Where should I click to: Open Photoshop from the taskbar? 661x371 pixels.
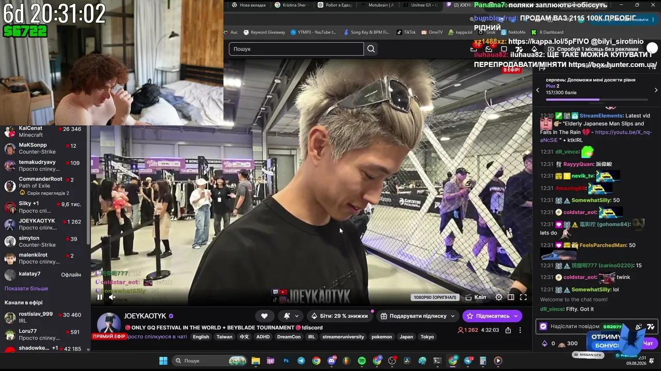pyautogui.click(x=286, y=361)
